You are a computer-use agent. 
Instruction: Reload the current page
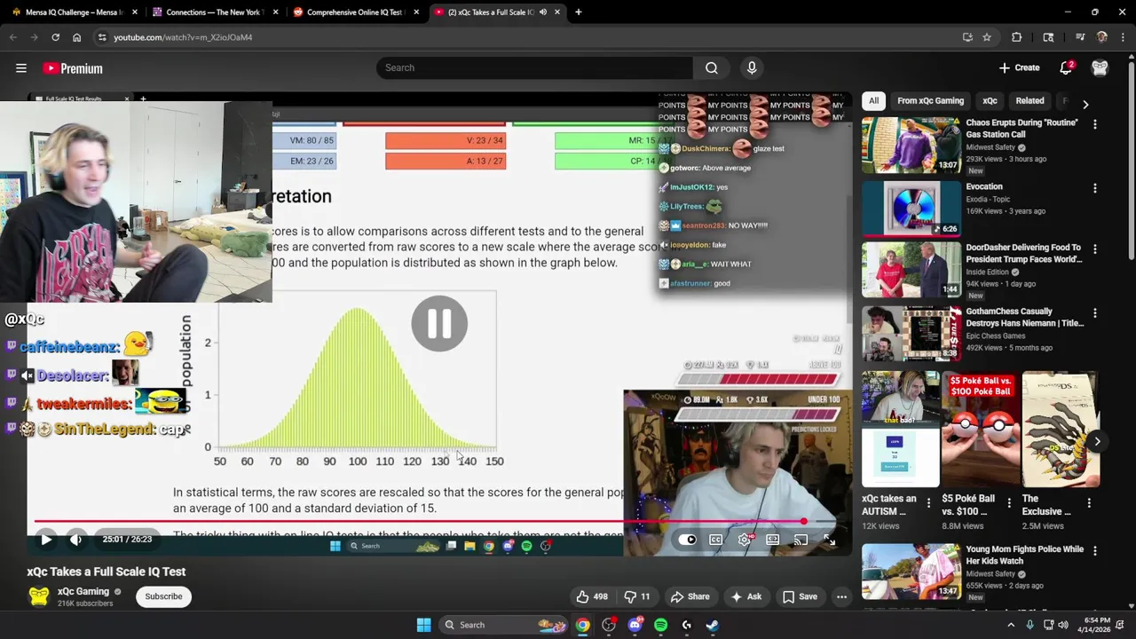click(55, 37)
